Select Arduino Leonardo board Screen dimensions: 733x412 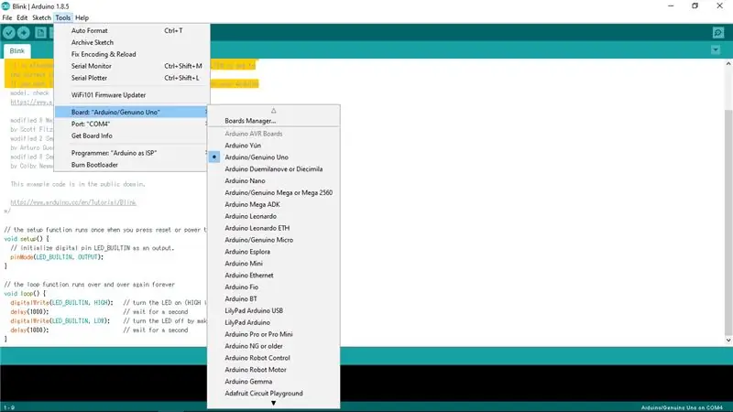[x=273, y=216]
